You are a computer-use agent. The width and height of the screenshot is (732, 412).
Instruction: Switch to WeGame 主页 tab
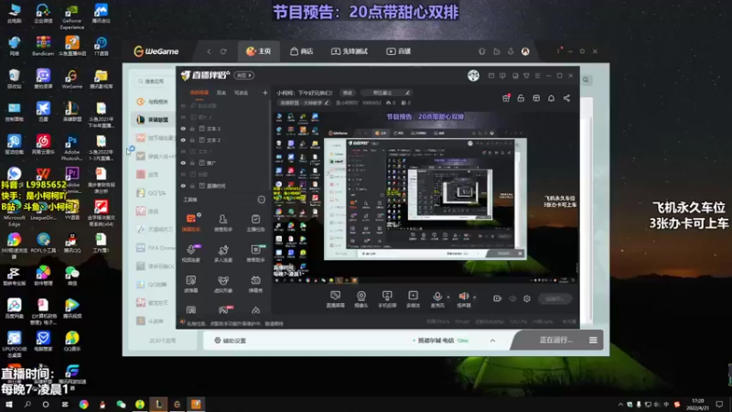point(259,51)
